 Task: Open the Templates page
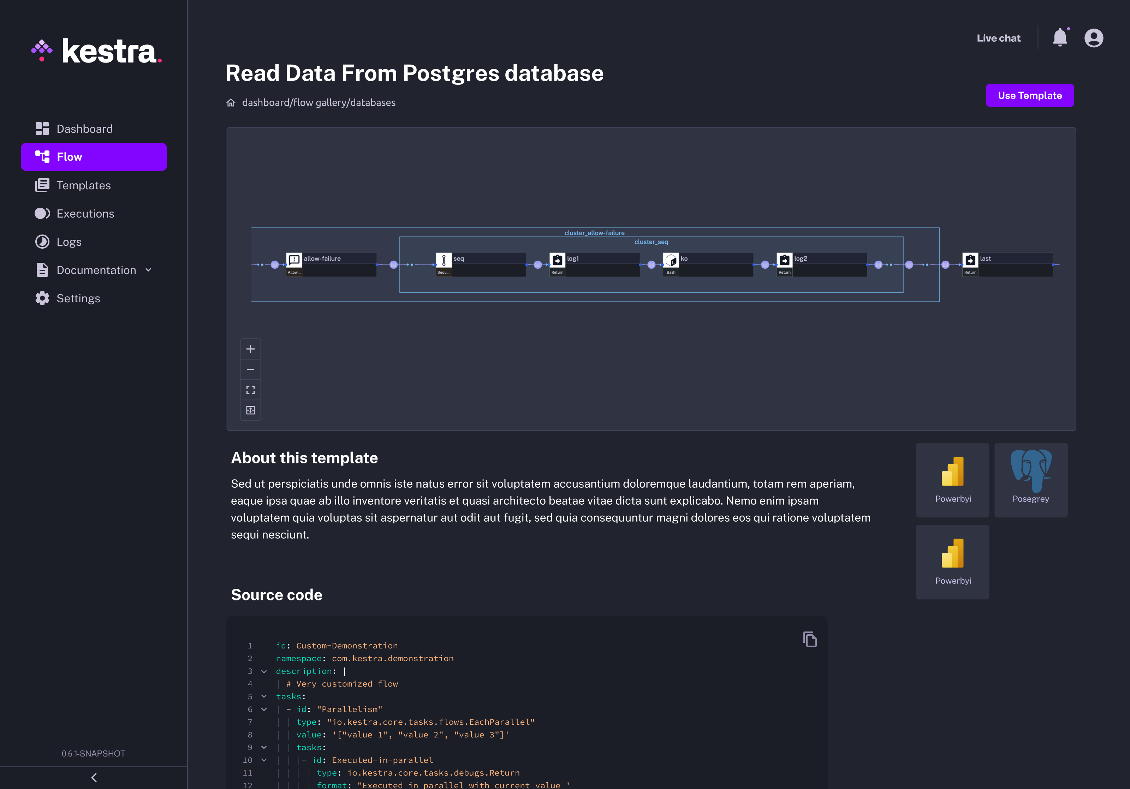pos(83,185)
